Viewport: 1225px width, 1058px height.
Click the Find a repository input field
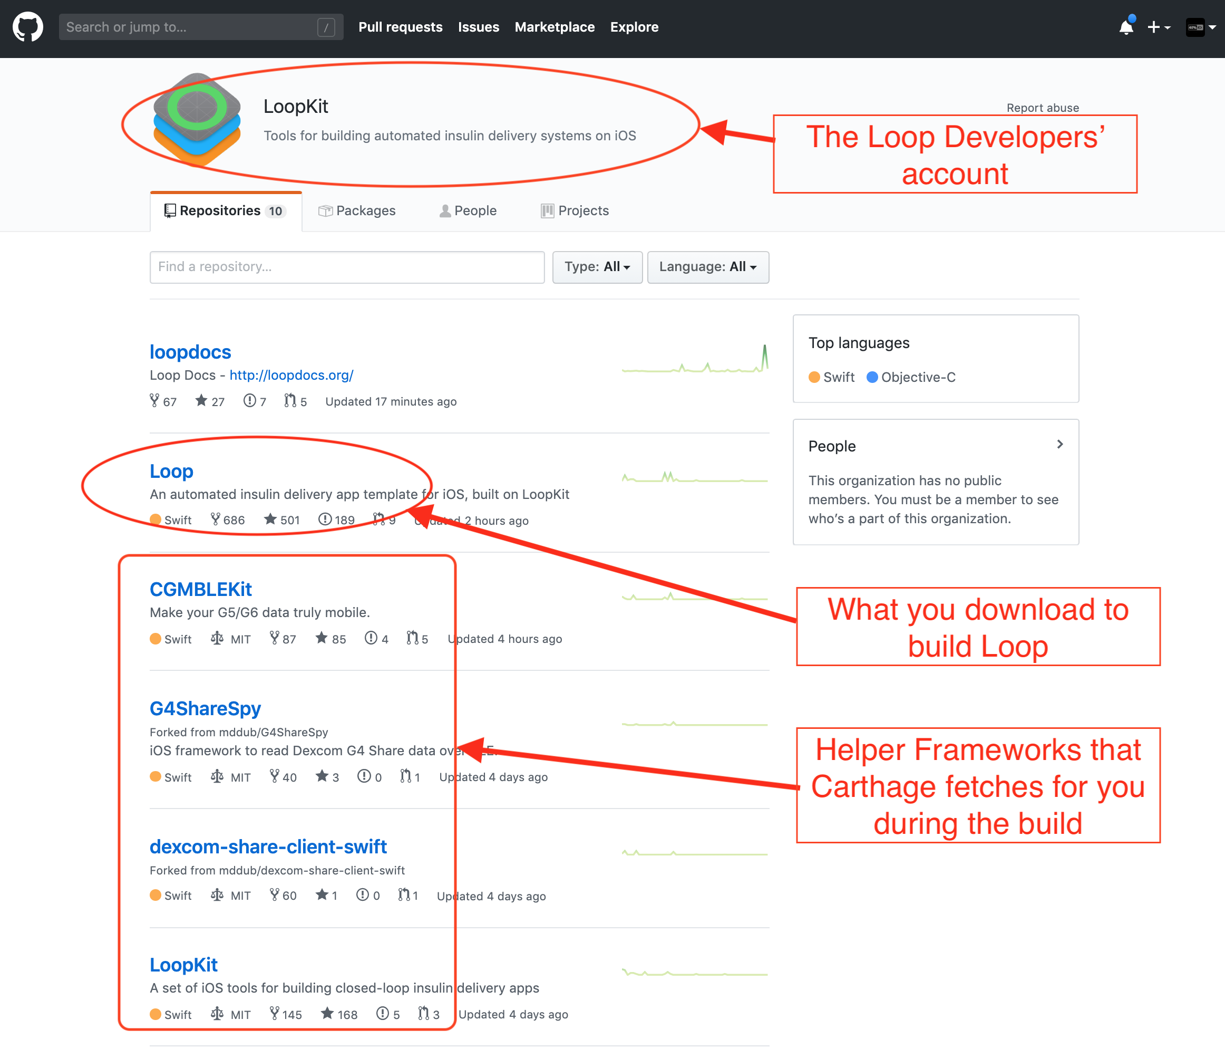pos(346,267)
